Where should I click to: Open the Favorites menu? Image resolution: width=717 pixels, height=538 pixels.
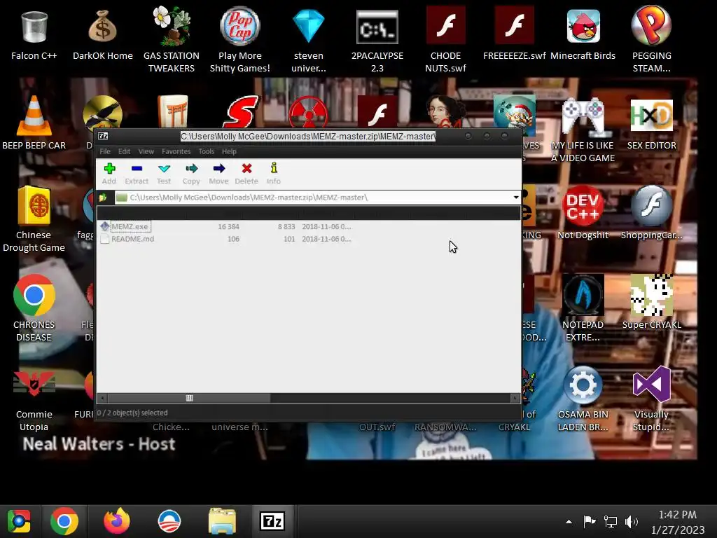176,151
